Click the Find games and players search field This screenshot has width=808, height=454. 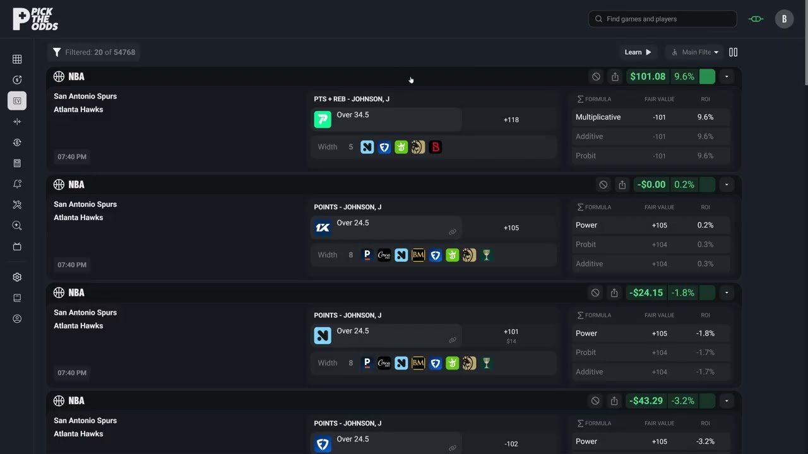click(x=663, y=19)
